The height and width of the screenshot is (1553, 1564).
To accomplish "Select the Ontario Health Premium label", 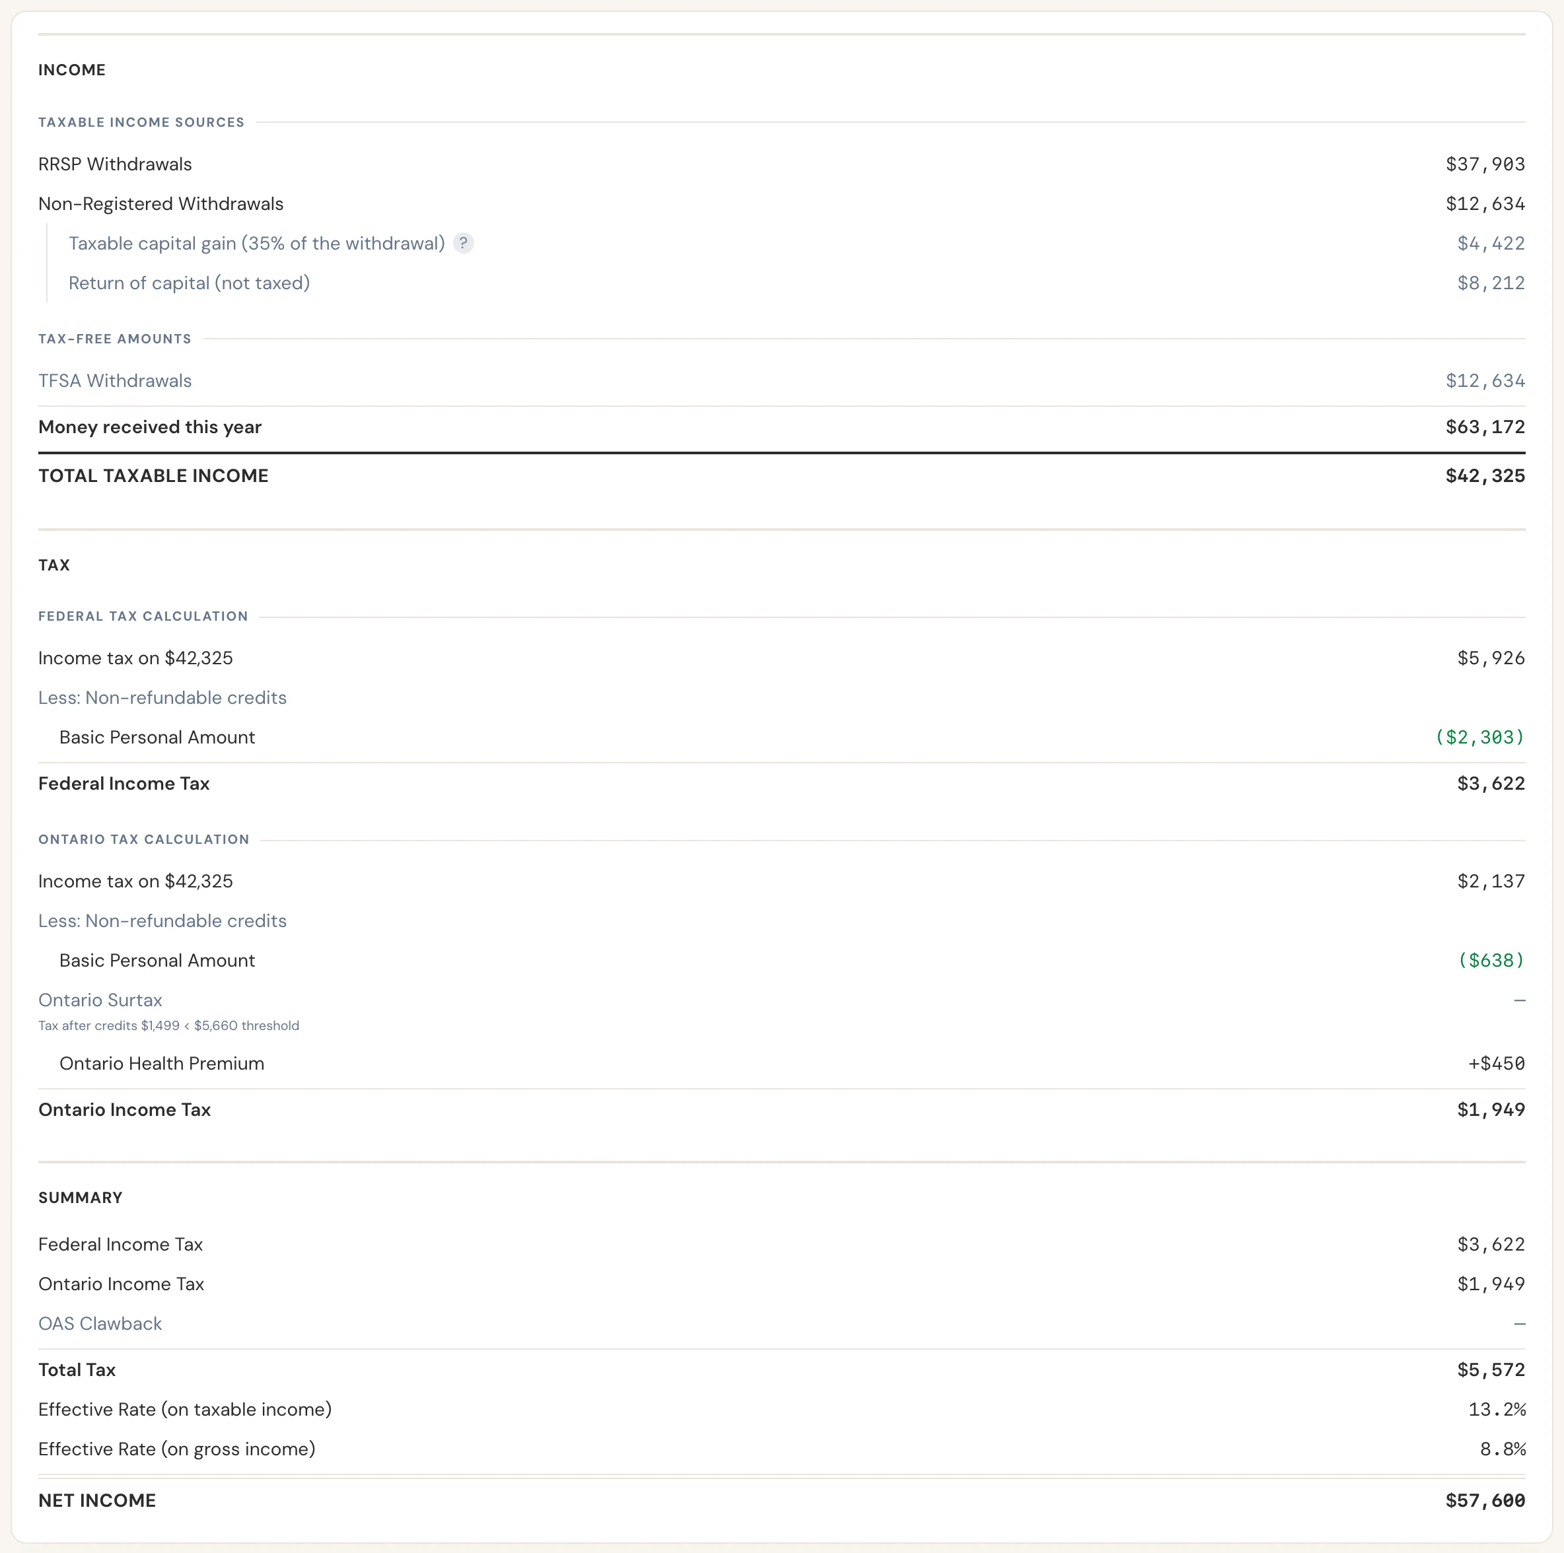I will (x=162, y=1064).
